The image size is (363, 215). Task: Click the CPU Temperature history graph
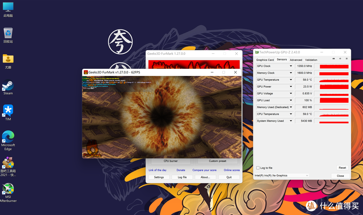pyautogui.click(x=331, y=114)
